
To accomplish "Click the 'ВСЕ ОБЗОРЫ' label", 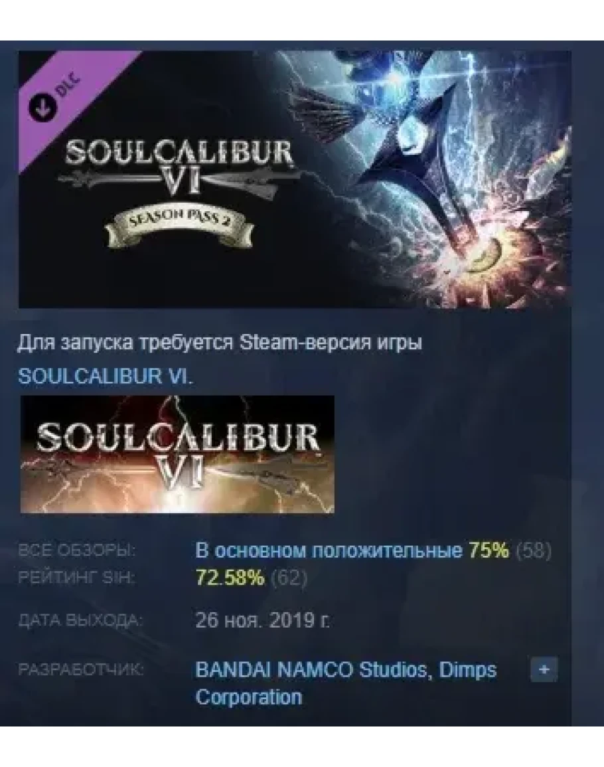I will tap(77, 551).
